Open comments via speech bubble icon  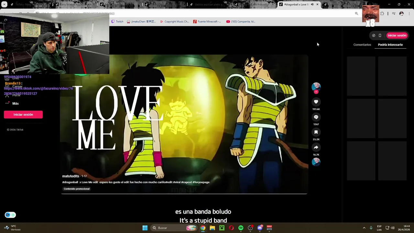coord(316,117)
